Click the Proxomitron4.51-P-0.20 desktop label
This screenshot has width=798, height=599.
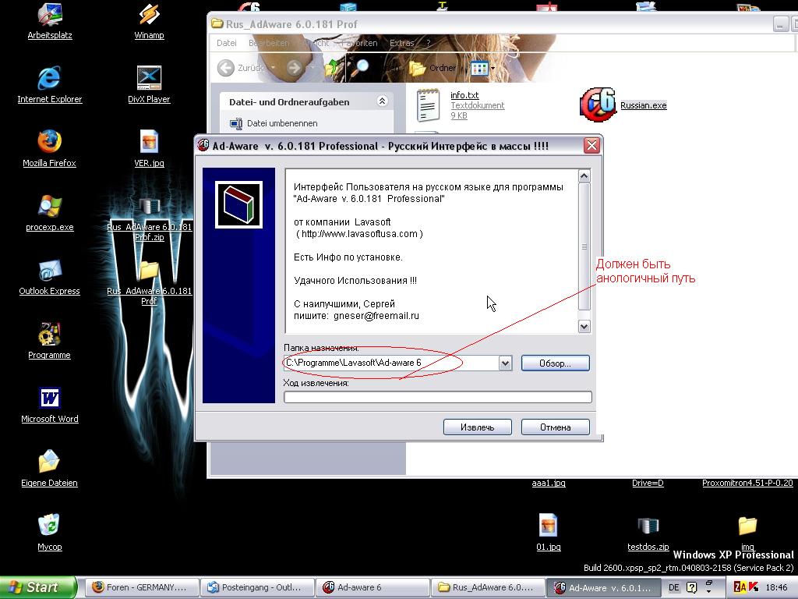tap(747, 483)
